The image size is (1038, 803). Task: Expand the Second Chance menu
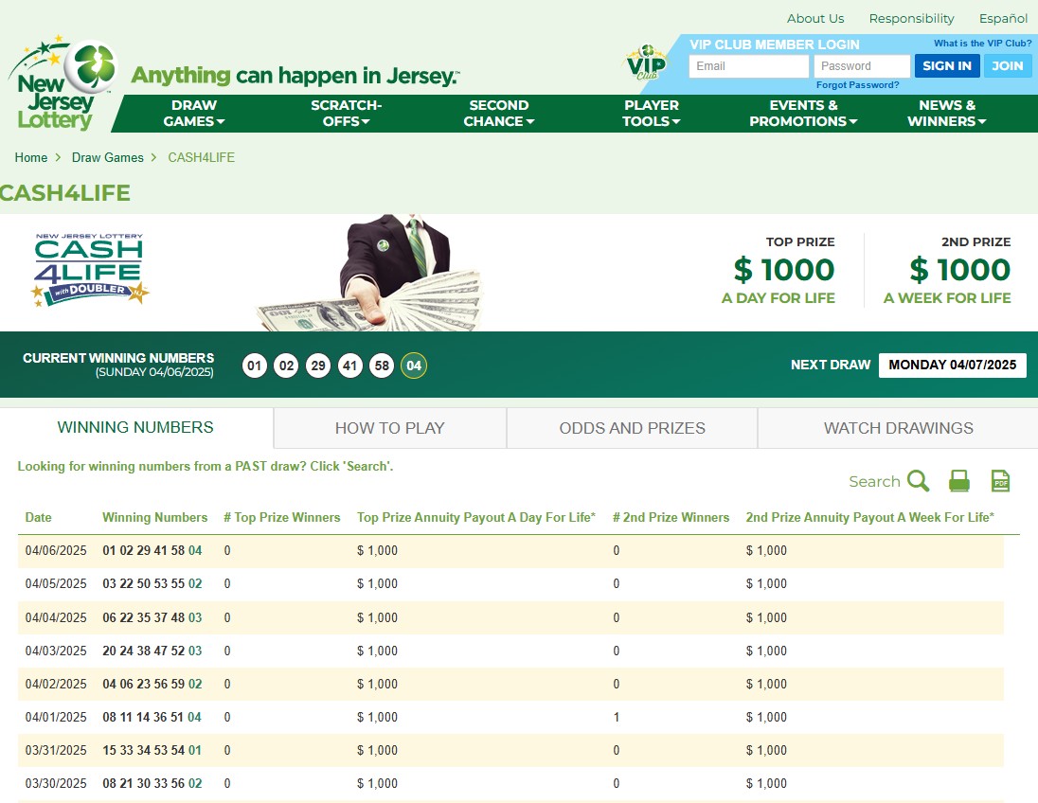[499, 114]
